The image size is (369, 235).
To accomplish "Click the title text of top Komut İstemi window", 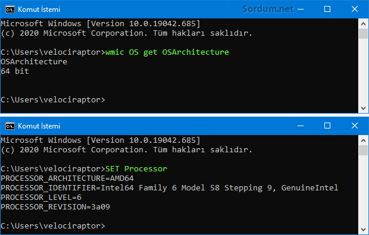I will click(39, 10).
